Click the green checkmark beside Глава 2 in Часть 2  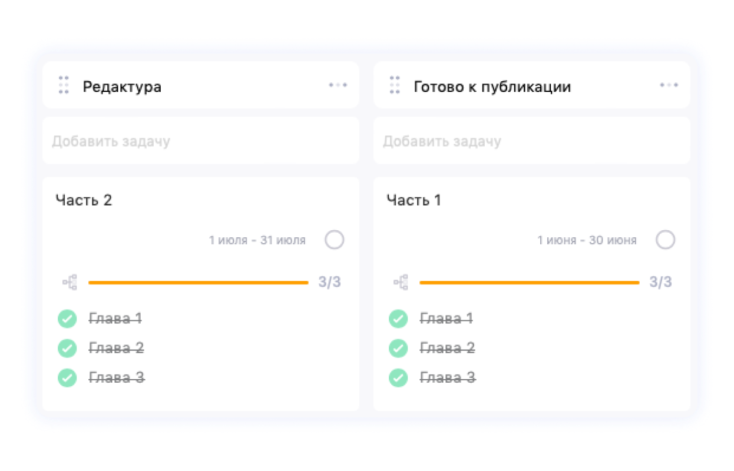pos(67,348)
